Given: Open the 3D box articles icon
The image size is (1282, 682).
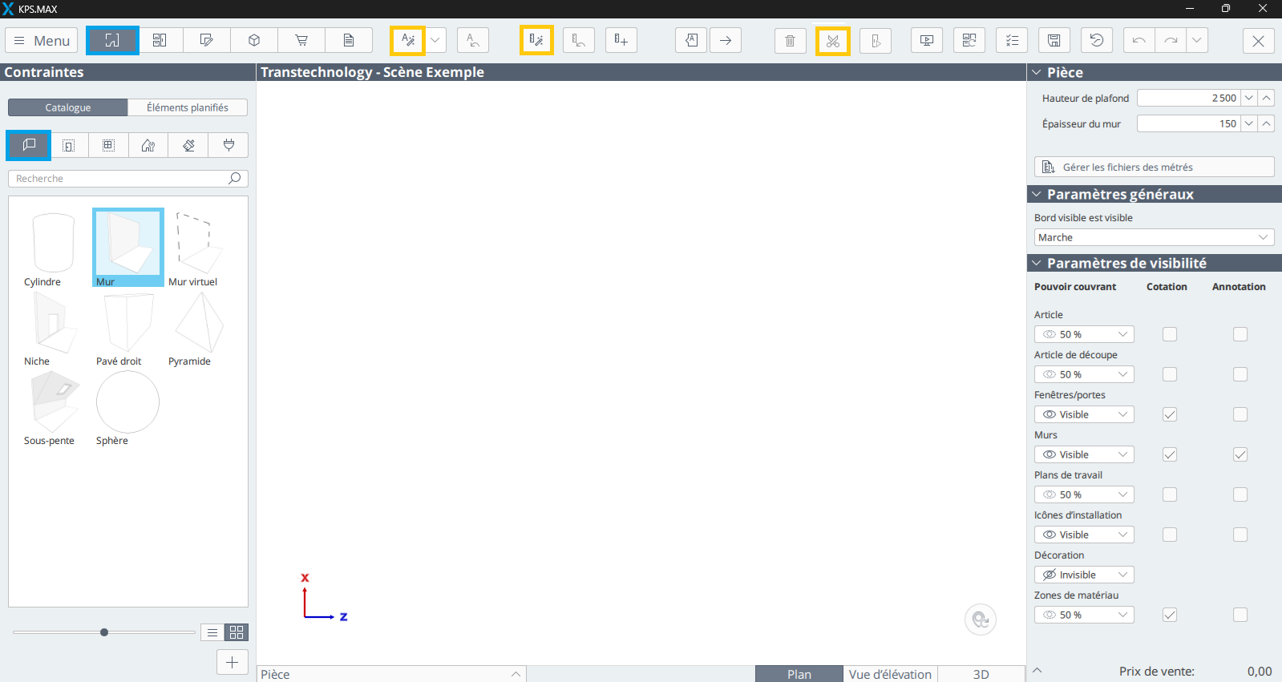Looking at the screenshot, I should [254, 40].
